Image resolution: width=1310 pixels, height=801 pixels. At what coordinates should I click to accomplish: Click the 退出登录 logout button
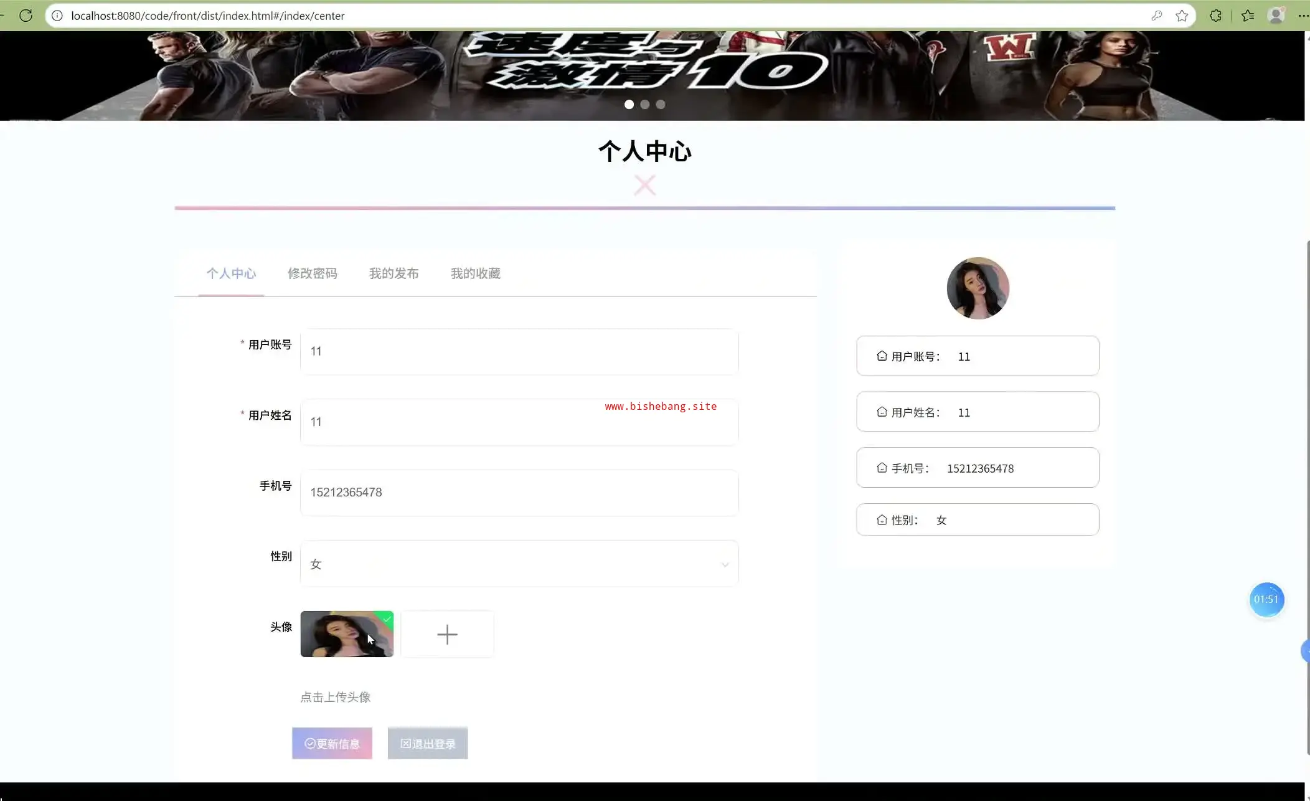tap(427, 743)
